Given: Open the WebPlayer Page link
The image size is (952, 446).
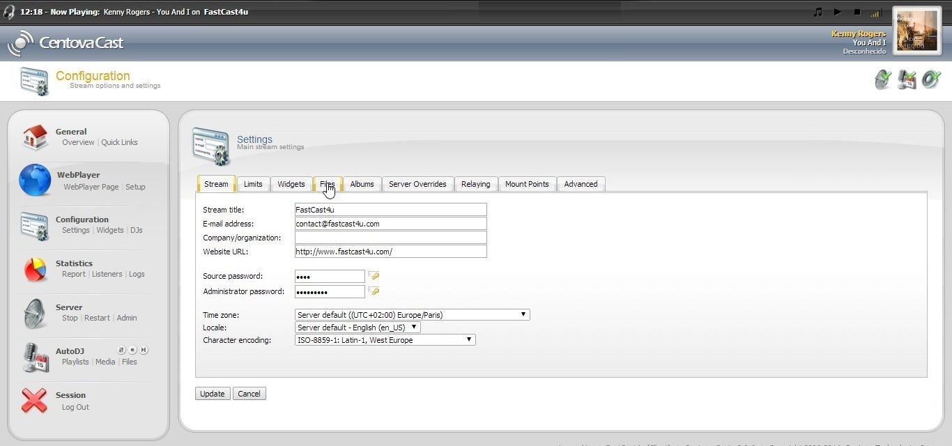Looking at the screenshot, I should point(91,187).
